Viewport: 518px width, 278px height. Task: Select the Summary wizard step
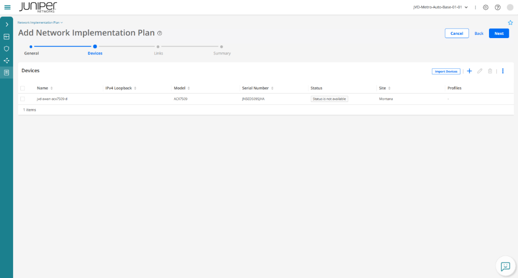click(222, 50)
